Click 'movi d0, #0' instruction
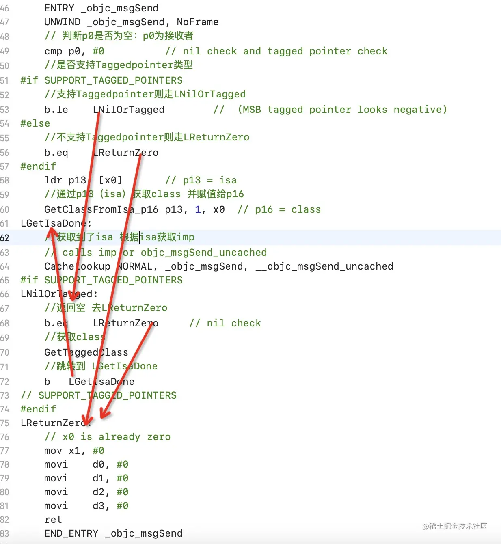Image resolution: width=501 pixels, height=544 pixels. (86, 464)
